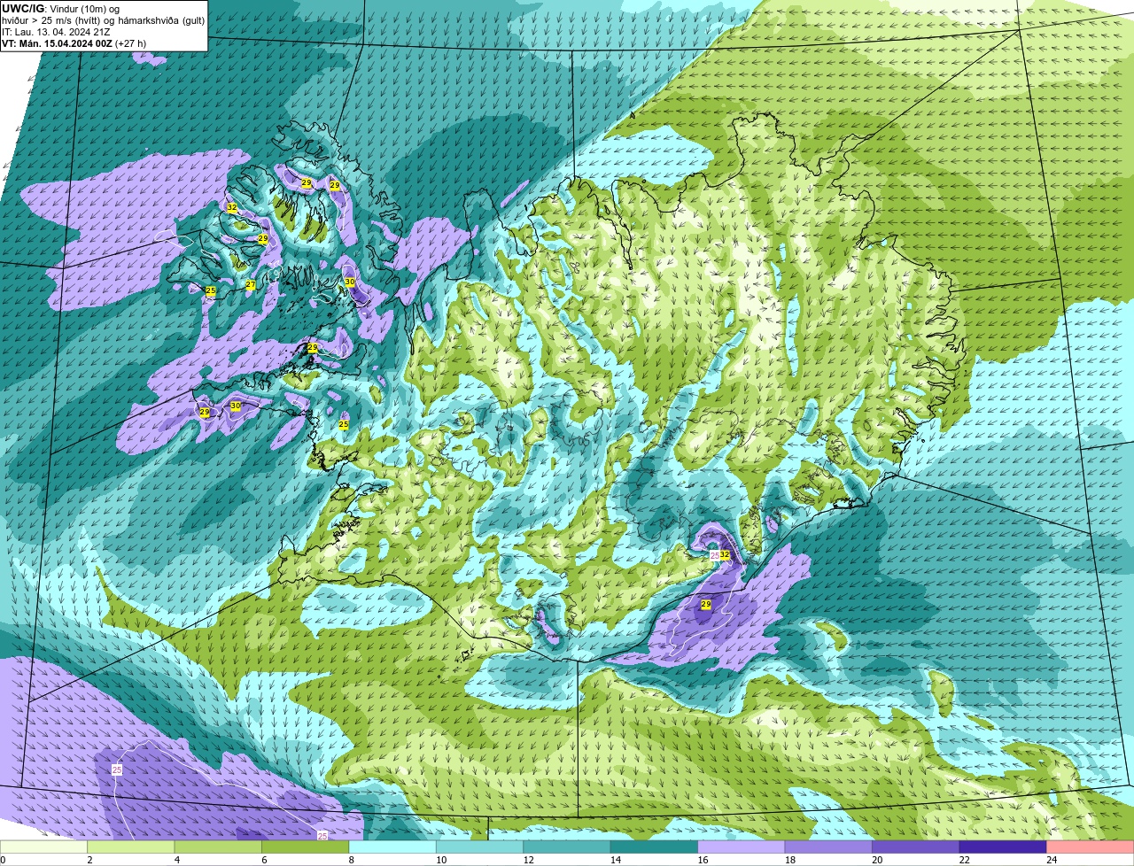Screen dimensions: 1134x866
Task: Click the yellow gust label 27
Action: [x=251, y=285]
